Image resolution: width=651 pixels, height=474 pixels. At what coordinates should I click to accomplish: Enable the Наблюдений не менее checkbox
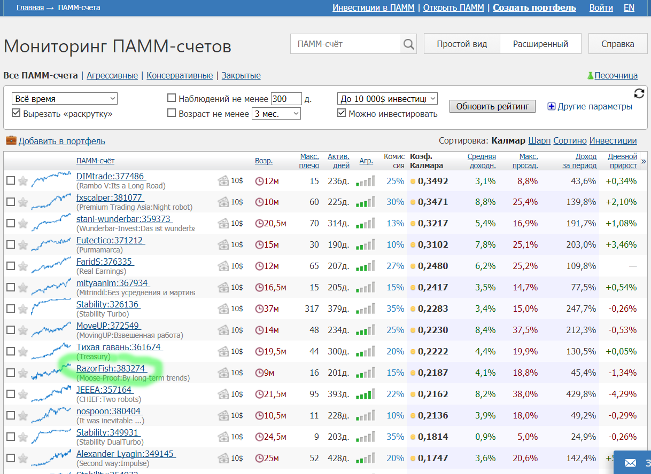(172, 98)
